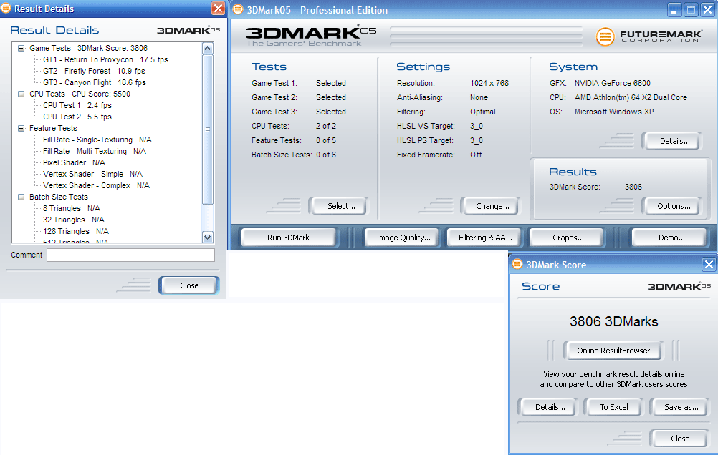
Task: Click scroll up arrow in Result Details list
Action: (207, 48)
